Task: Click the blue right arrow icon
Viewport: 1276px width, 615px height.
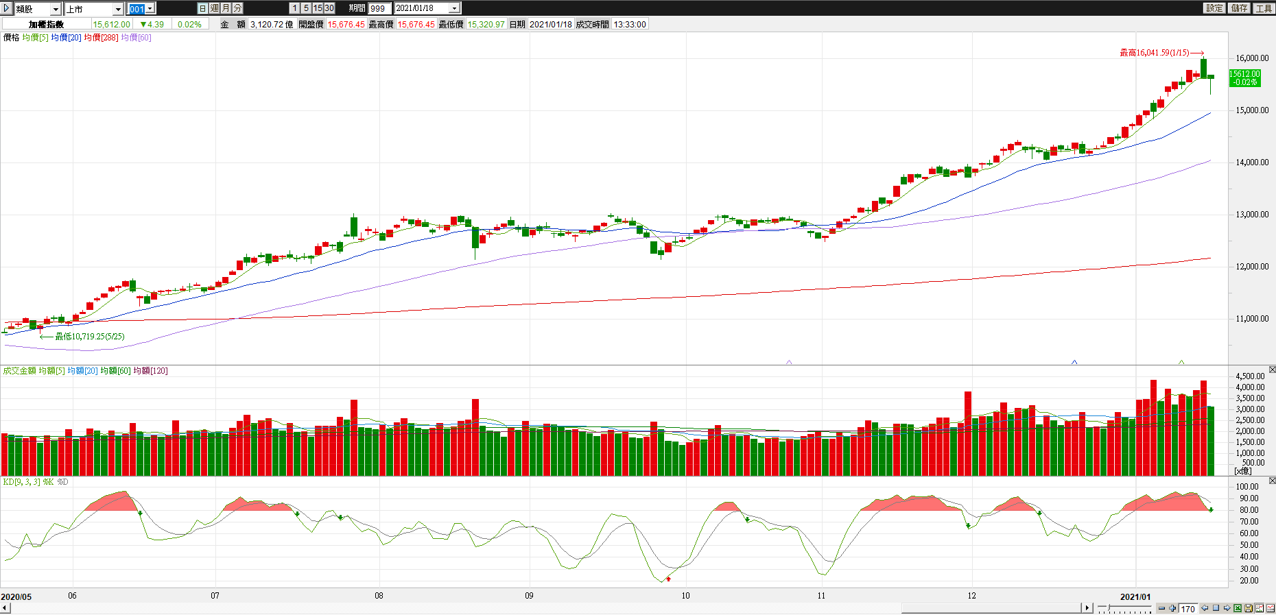Action: point(1227,608)
